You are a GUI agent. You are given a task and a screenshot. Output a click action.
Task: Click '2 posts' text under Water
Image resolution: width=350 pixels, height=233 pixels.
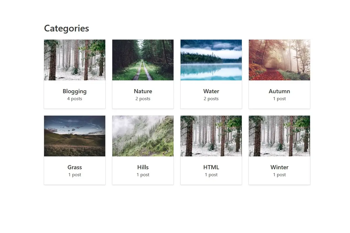pos(211,99)
